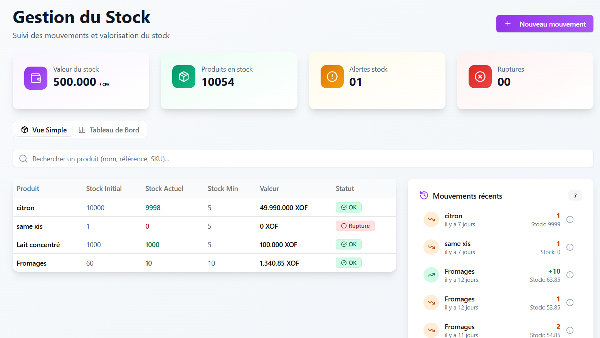Screen dimensions: 600x338
Task: Click the green upward trend icon for Fromages +10
Action: [x=431, y=274]
